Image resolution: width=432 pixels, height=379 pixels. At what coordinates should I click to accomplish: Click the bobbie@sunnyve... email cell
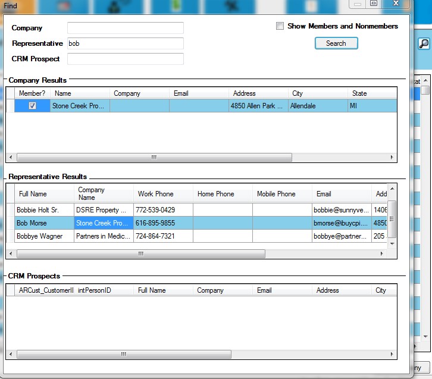342,210
